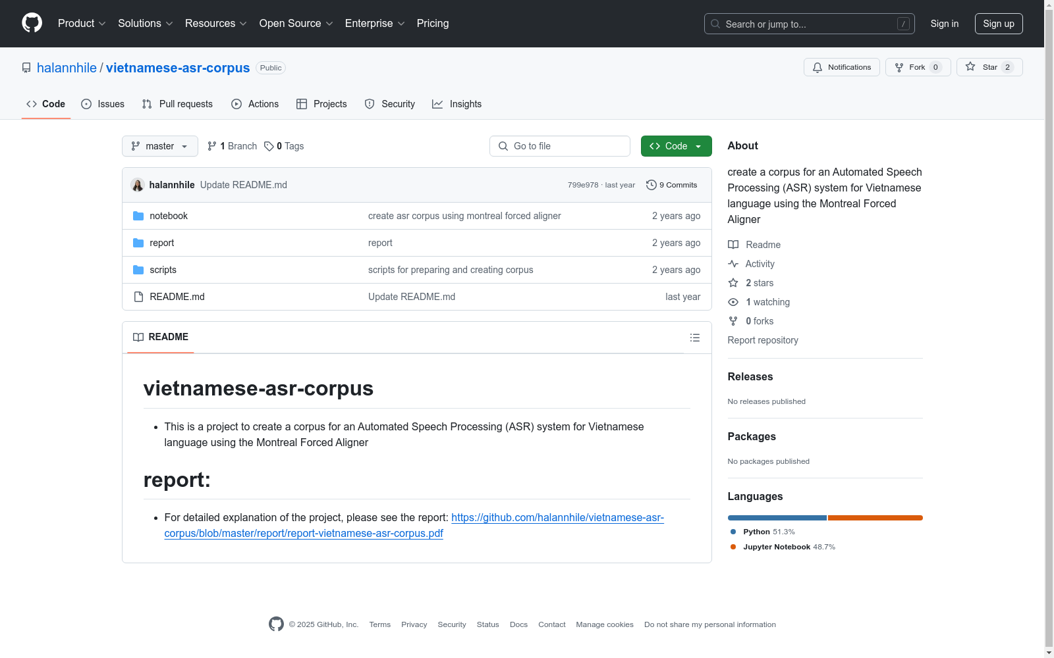The image size is (1054, 658).
Task: Select the Code repository tab
Action: click(46, 104)
